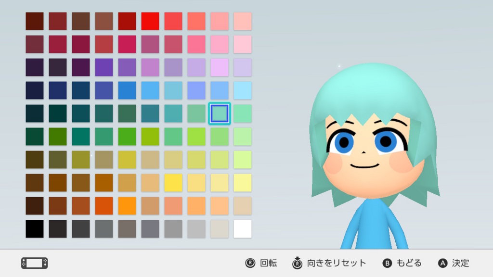Click the 回転 rotate label
This screenshot has width=493, height=277.
pyautogui.click(x=269, y=263)
